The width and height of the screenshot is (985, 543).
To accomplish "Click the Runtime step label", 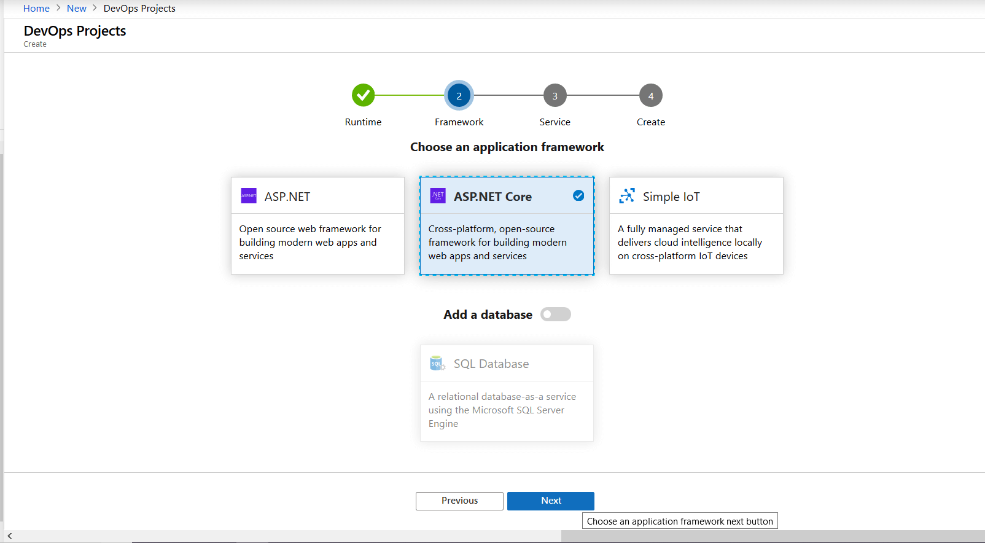I will point(363,122).
